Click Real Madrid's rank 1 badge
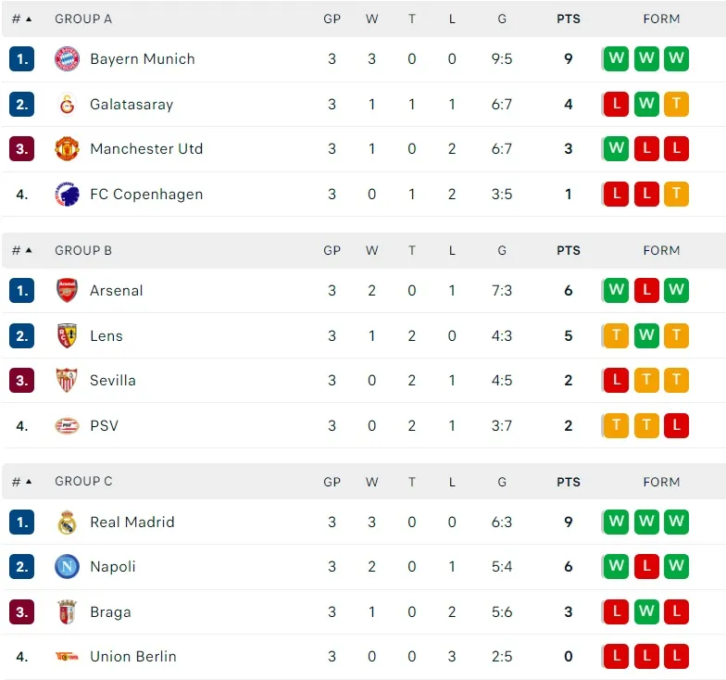Screen dimensions: 726x680 click(x=22, y=523)
